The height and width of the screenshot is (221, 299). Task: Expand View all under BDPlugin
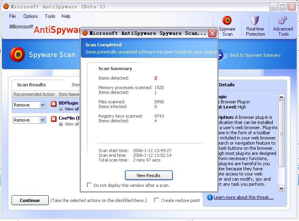61,109
